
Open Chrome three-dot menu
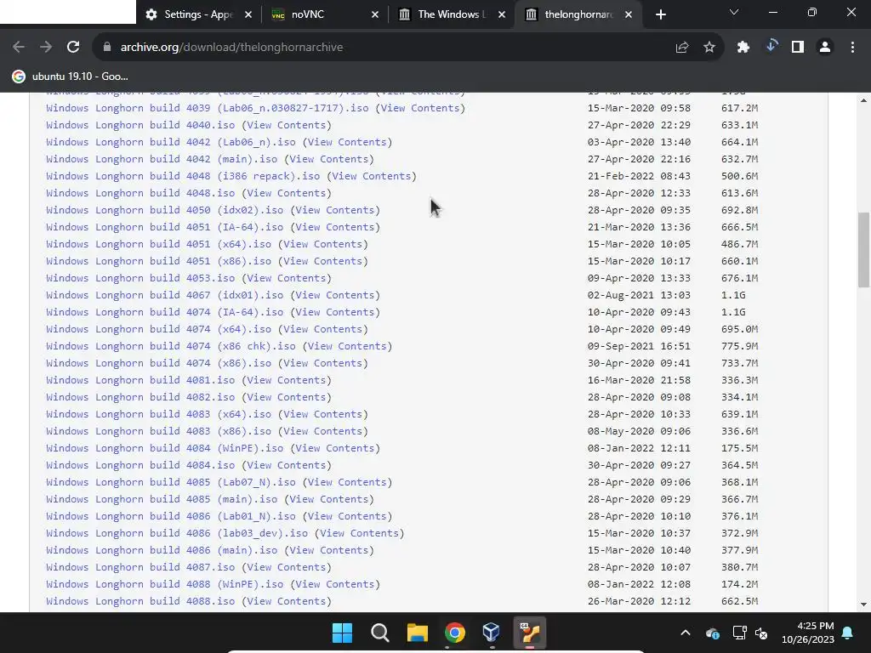[852, 48]
